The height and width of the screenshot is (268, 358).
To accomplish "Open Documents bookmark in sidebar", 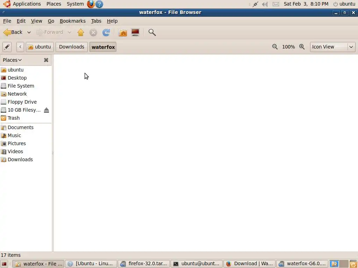I will (x=26, y=127).
